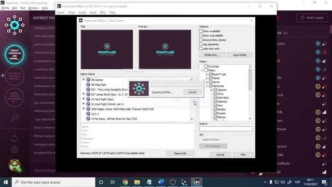Switch to OBS Studio on the taskbar
The image size is (332, 187).
[x=173, y=182]
